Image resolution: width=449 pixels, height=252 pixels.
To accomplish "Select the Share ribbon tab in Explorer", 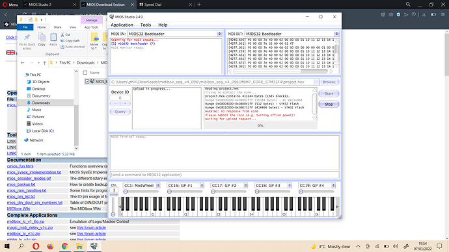I will tap(57, 27).
